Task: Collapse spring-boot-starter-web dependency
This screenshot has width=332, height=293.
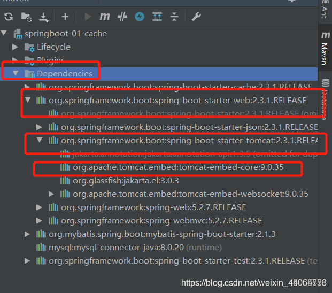Action: 27,100
